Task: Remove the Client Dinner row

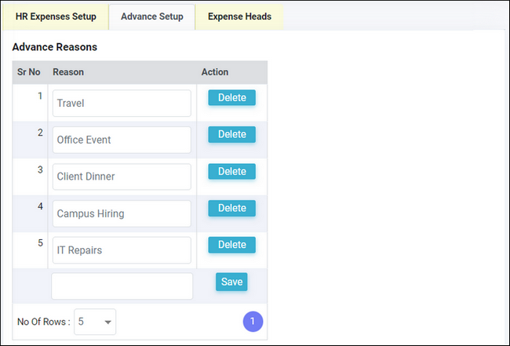Action: pyautogui.click(x=231, y=171)
